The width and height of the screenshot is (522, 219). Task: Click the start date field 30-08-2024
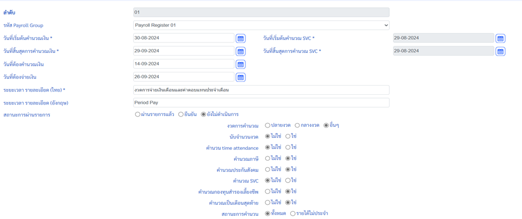tap(184, 38)
